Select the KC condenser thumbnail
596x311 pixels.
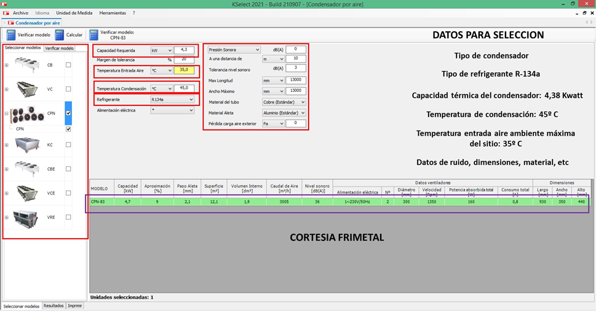coord(26,145)
